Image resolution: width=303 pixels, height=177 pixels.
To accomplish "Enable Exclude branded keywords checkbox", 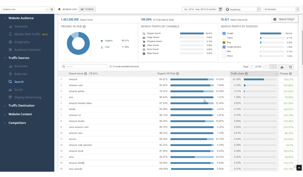I will tap(111, 66).
